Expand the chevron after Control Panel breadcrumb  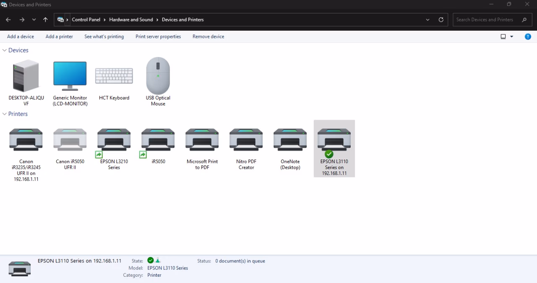tap(105, 20)
